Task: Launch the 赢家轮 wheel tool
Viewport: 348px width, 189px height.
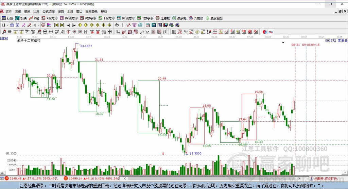Action: 179,18
